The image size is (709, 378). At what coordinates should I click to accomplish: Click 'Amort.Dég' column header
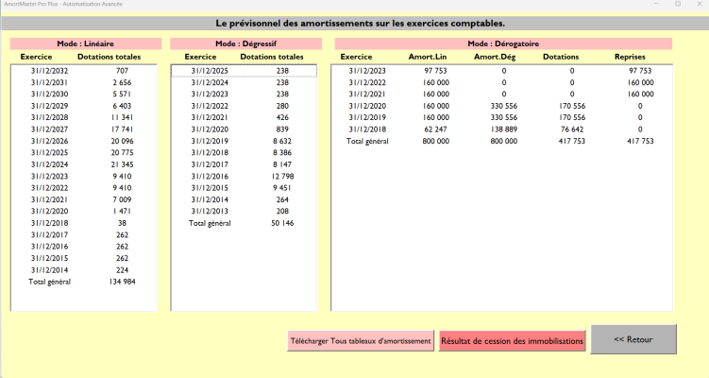coord(495,57)
